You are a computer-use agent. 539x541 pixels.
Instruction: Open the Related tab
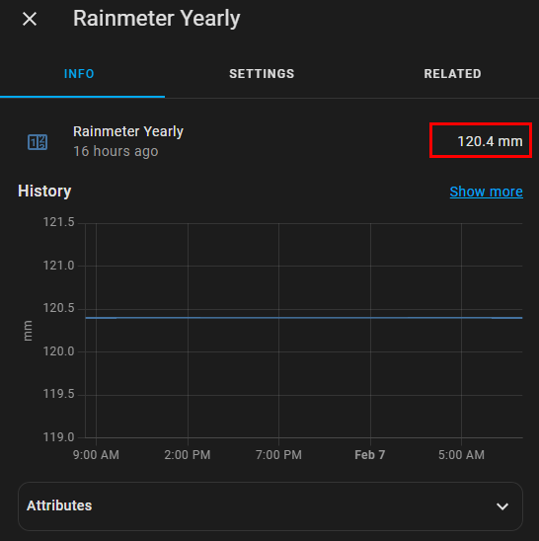452,74
